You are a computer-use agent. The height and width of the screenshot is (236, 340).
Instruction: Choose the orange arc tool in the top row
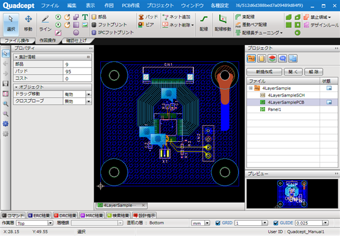67,17
